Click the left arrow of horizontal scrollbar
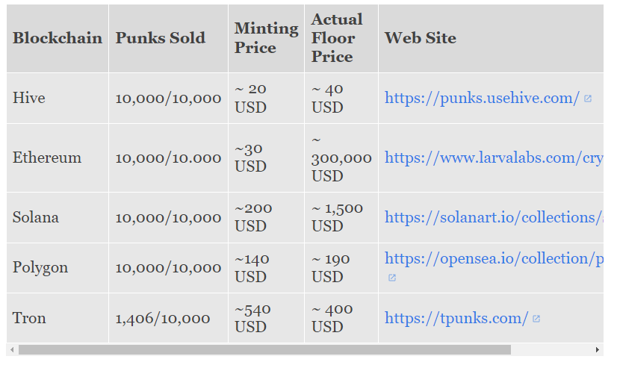Viewport: 617px width, 368px height. pyautogui.click(x=12, y=349)
